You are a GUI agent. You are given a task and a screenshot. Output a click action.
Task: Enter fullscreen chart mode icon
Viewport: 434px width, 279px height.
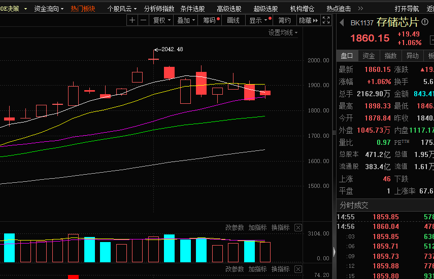coord(326,20)
